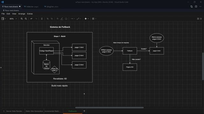204x114 pixels.
Task: Select the Fallback rectangle shape
Action: 130,51
